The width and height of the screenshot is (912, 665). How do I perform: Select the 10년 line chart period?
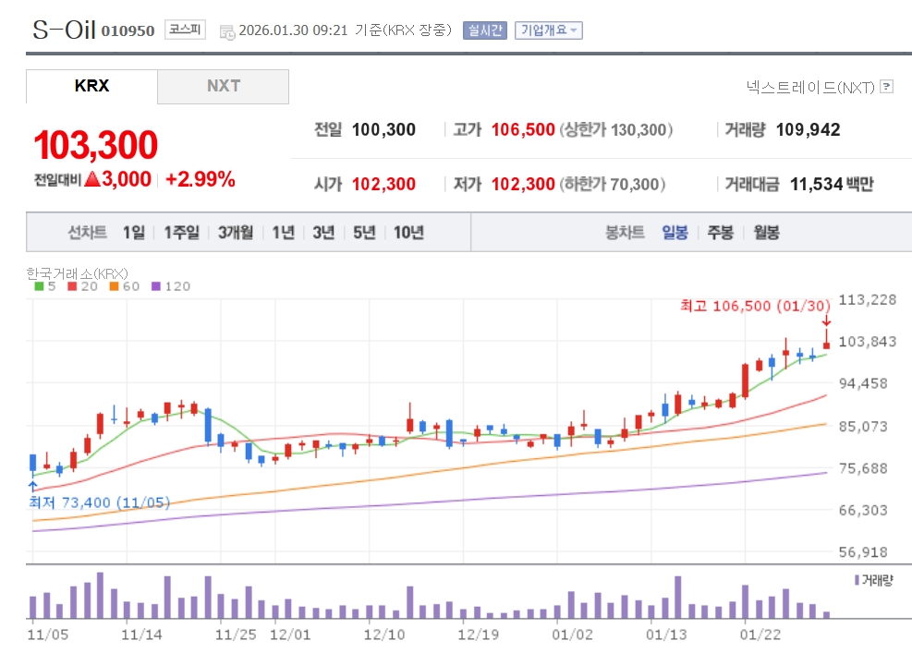408,233
